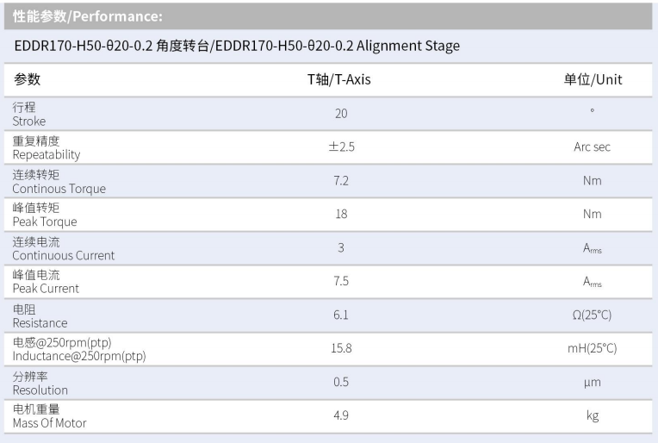This screenshot has height=443, width=658.
Task: Click the ±2.5 repeatability value
Action: (341, 147)
